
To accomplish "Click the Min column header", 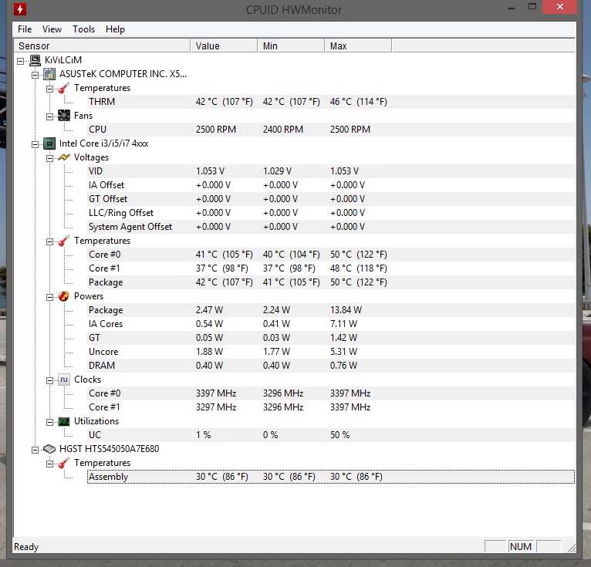I will point(291,46).
